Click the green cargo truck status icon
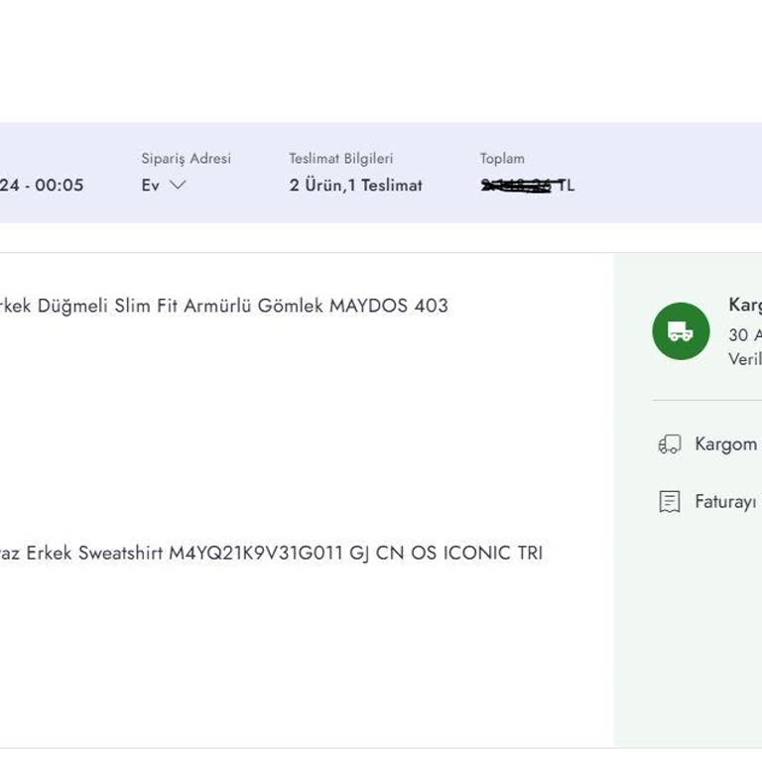Viewport: 762px width, 762px height. (681, 331)
